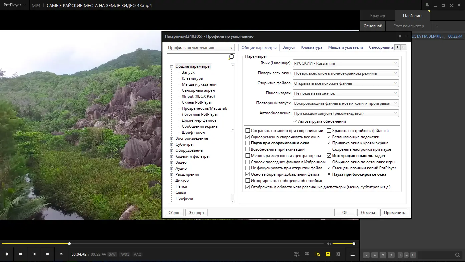Open the settings gear in control bar
The image size is (465, 262).
tap(338, 254)
